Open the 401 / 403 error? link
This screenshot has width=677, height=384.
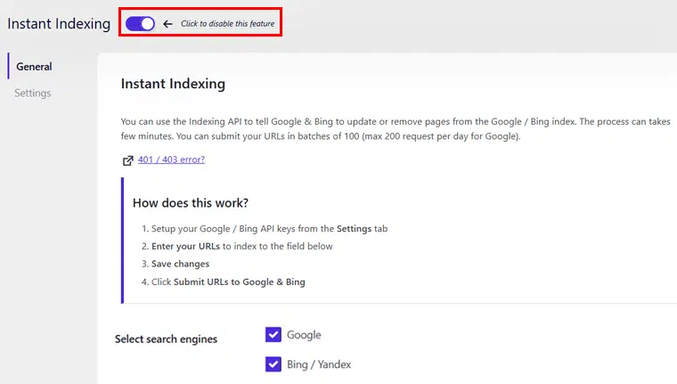[x=171, y=159]
